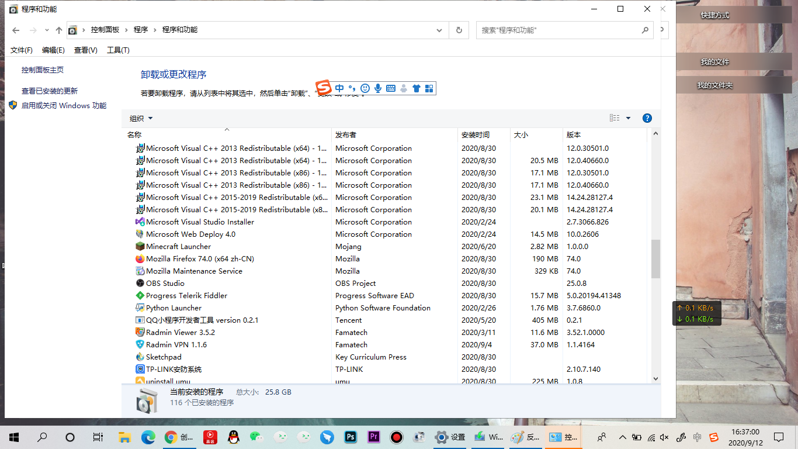Screen dimensions: 798x449
Task: Click the 程序 breadcrumb in address bar
Action: coord(141,30)
